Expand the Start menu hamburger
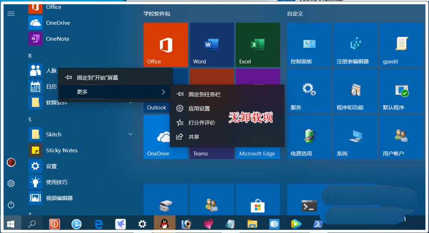This screenshot has height=233, width=429. pyautogui.click(x=11, y=14)
